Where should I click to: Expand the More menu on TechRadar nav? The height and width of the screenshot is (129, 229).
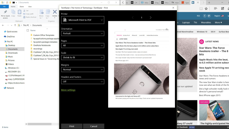pos(218,22)
